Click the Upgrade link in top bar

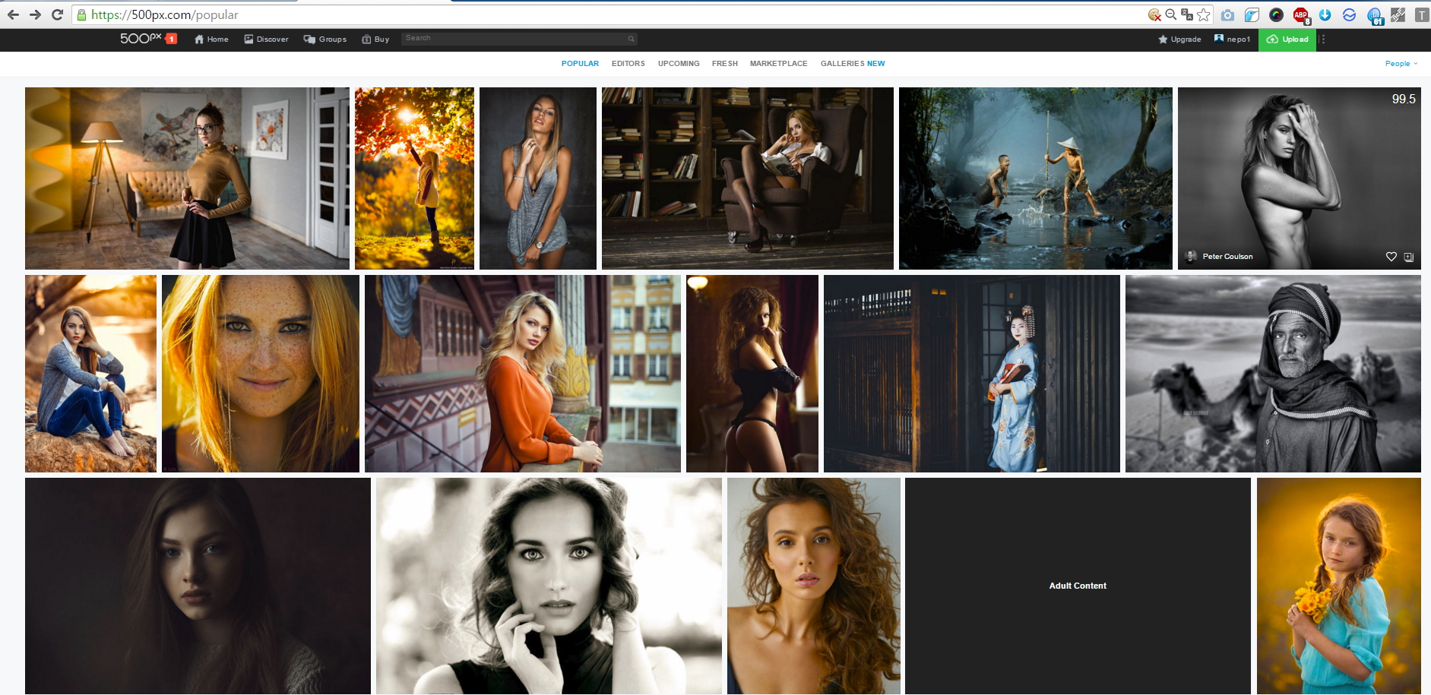(x=1179, y=39)
